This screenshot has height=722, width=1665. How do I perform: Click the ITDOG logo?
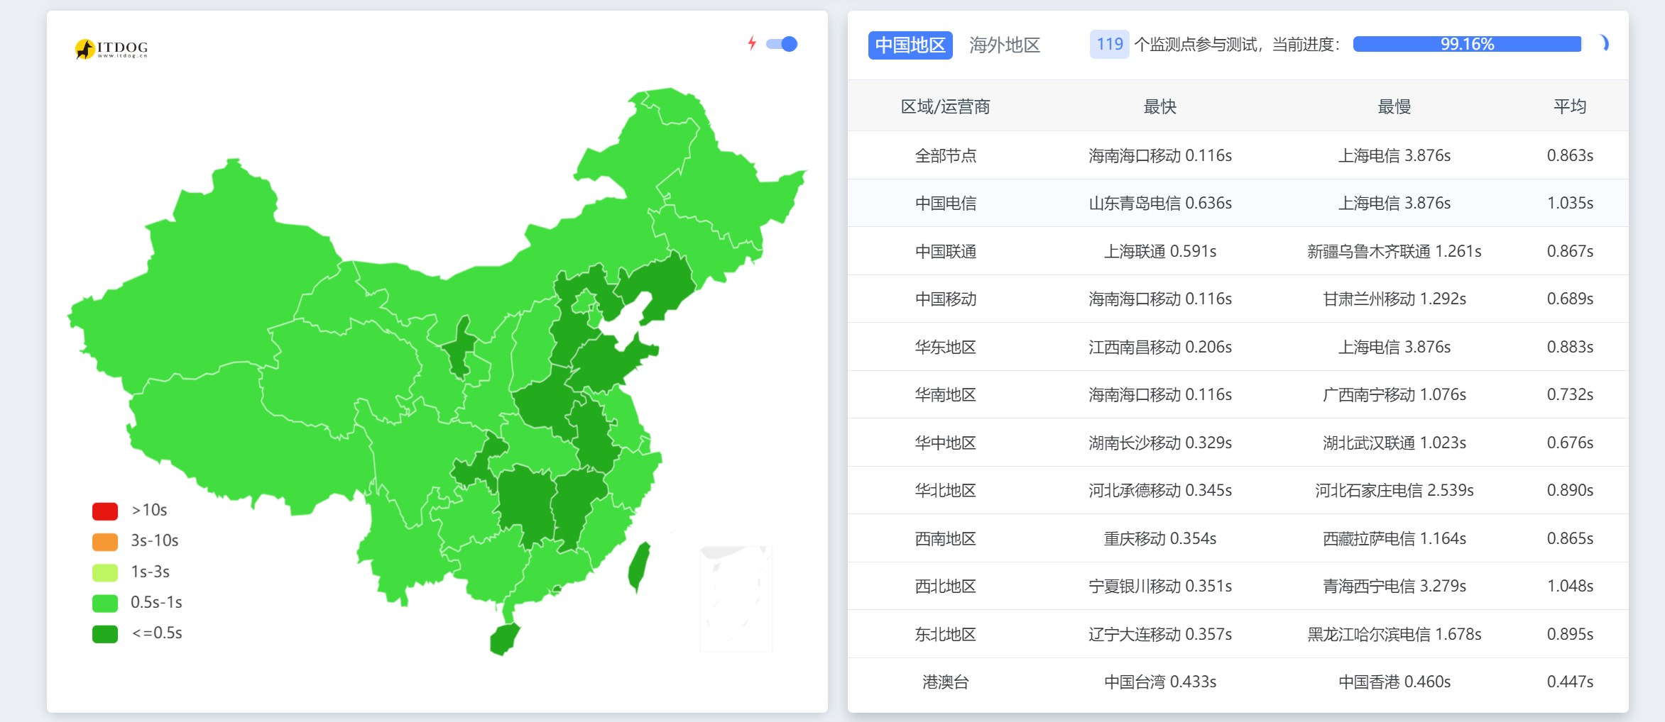(111, 48)
